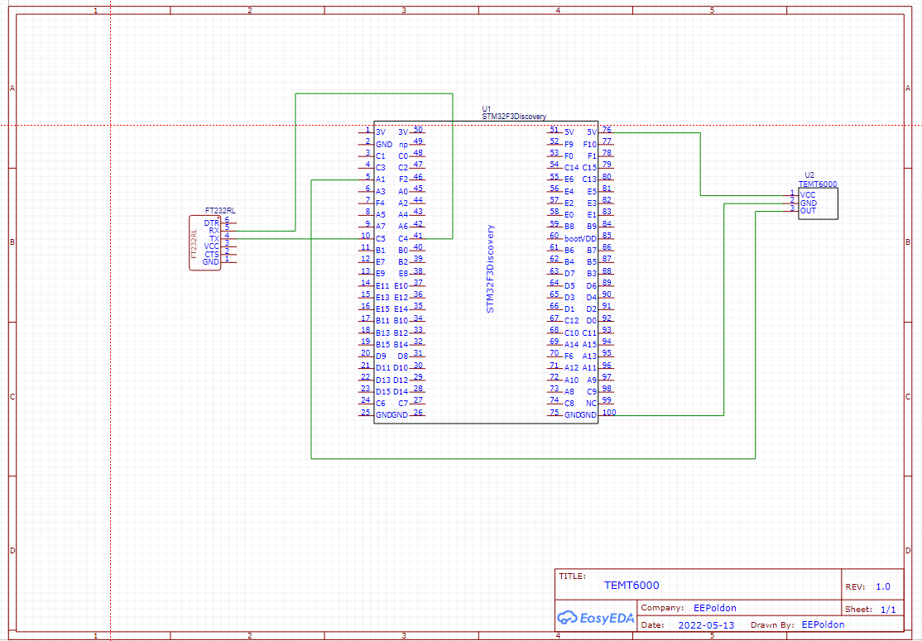The height and width of the screenshot is (641, 922).
Task: Select the wire from TEMT6000 OUT to pin A1
Action: [x=533, y=458]
